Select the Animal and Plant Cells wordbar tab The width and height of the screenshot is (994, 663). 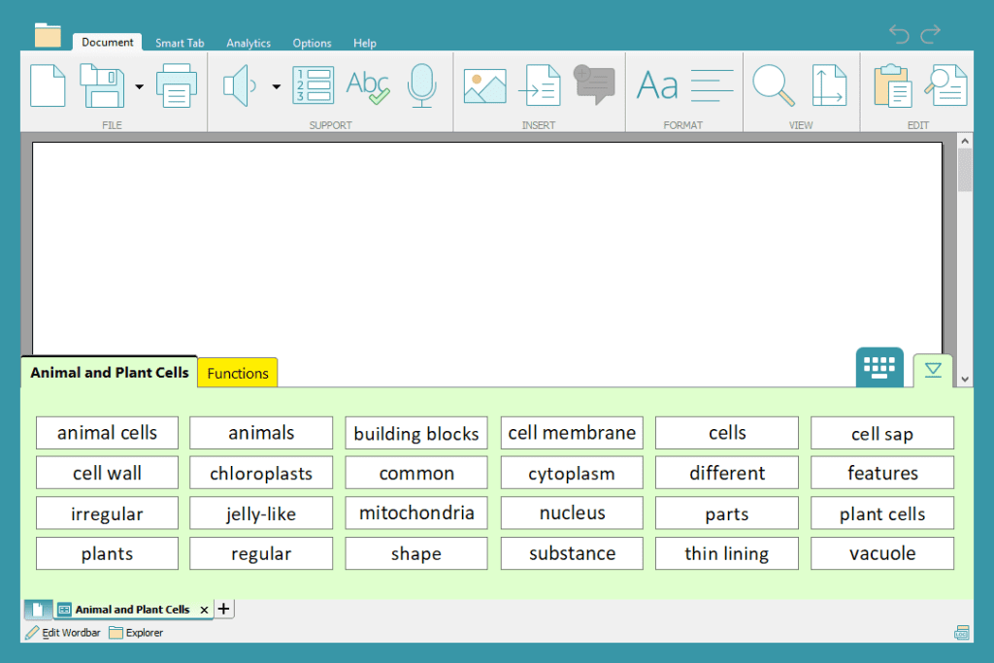[110, 372]
